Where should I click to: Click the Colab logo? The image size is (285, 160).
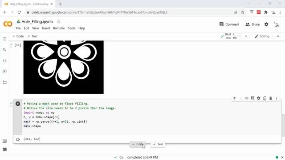pos(8,24)
